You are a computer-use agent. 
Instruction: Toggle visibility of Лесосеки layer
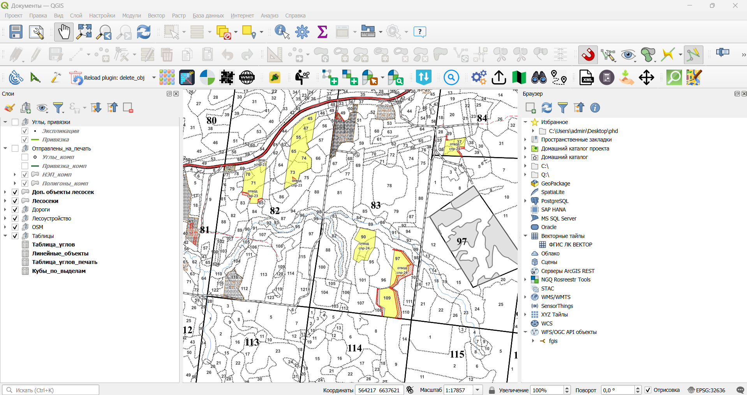click(x=15, y=201)
